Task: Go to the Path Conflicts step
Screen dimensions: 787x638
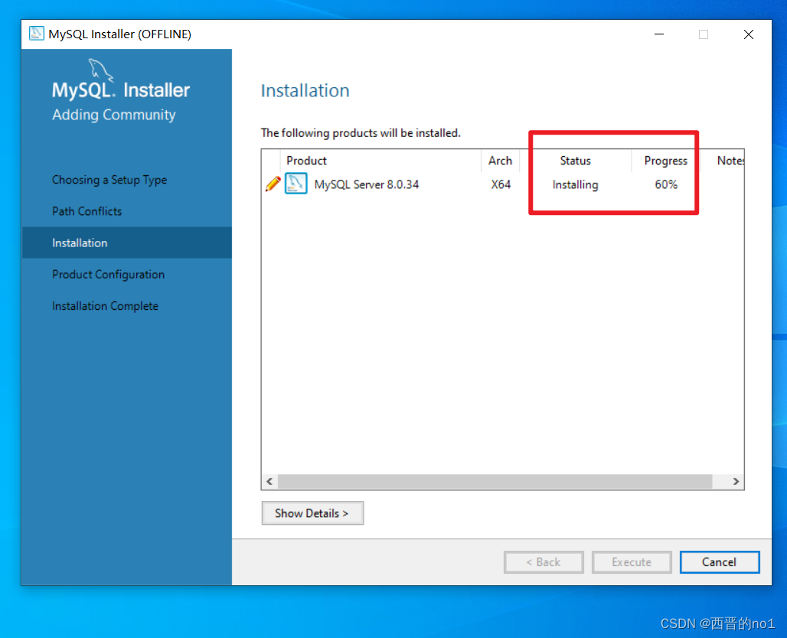Action: coord(87,211)
